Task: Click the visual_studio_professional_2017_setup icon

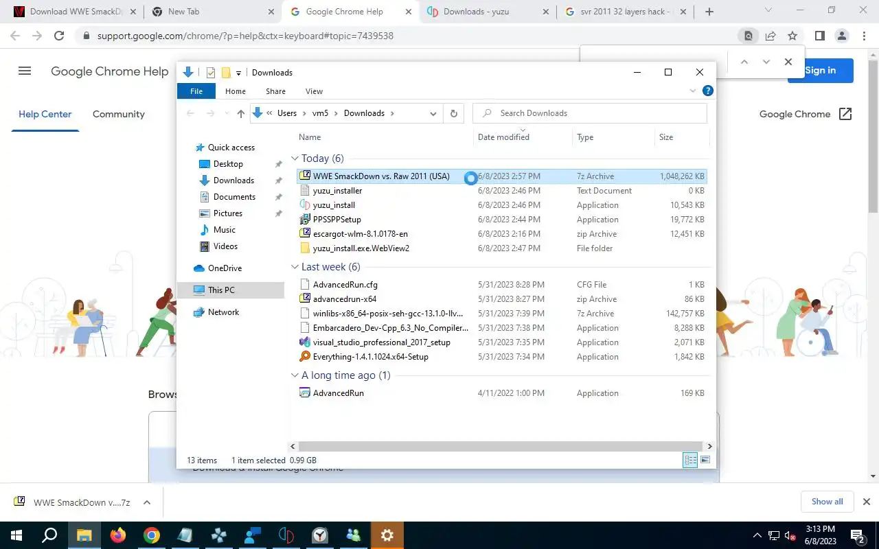Action: (306, 342)
